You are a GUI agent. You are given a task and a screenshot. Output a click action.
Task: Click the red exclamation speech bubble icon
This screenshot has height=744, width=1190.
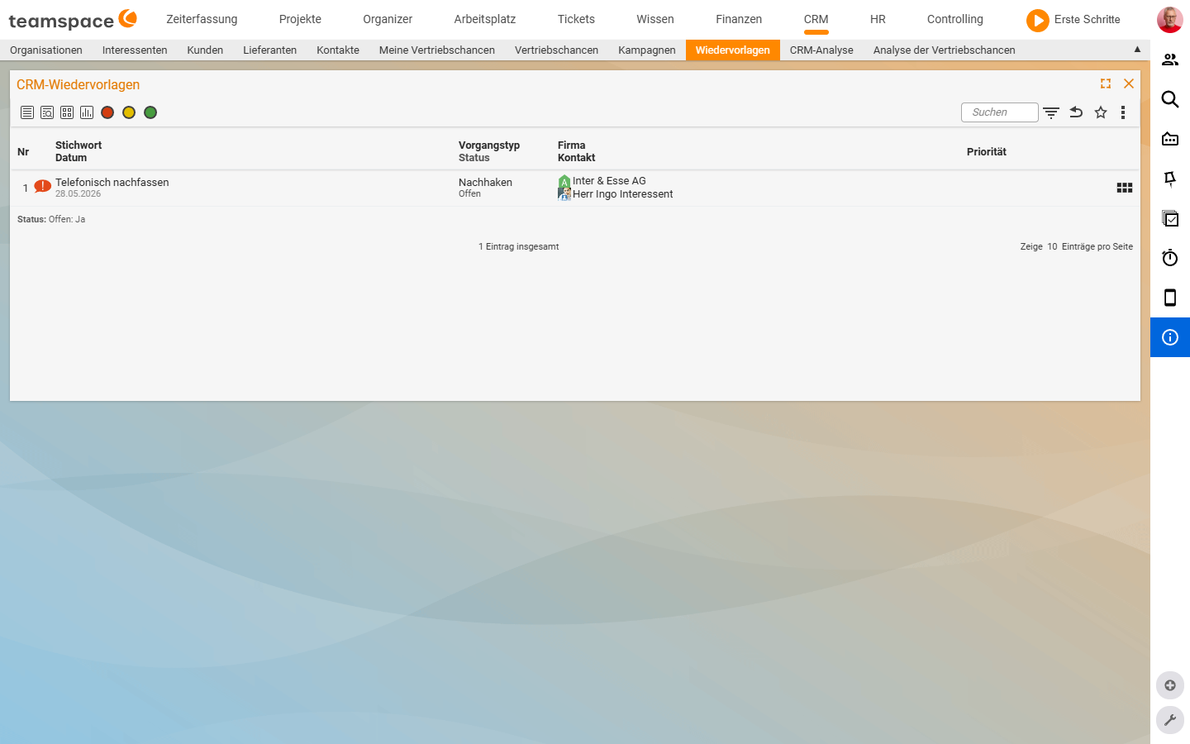coord(42,186)
